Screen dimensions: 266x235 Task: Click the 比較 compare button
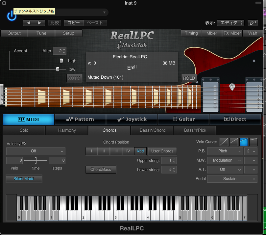click(55, 23)
